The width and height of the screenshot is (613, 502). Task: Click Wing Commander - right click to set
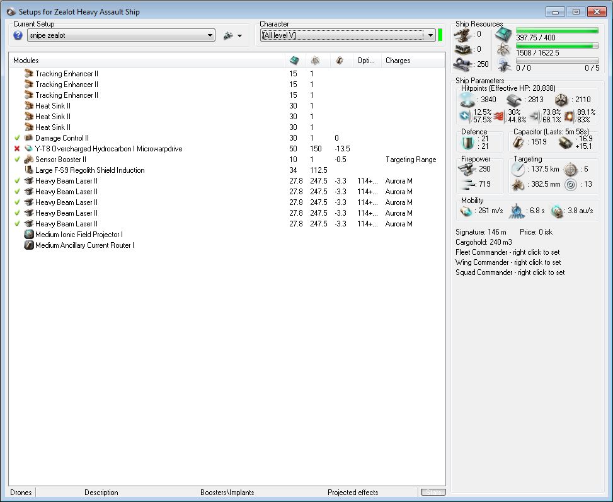(x=508, y=262)
